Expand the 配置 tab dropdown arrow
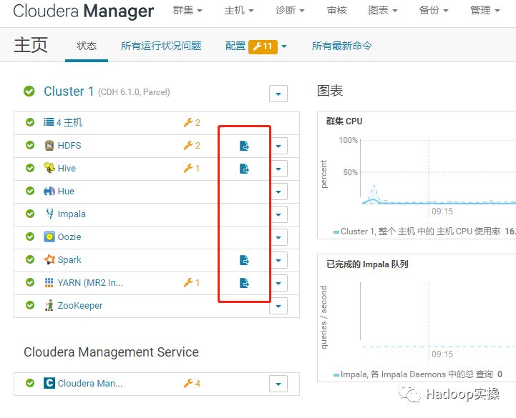The height and width of the screenshot is (418, 516). (284, 46)
